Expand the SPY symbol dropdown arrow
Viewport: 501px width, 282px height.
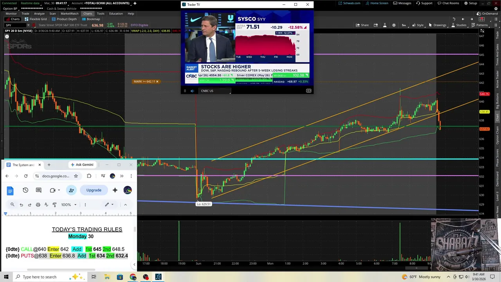click(x=28, y=25)
